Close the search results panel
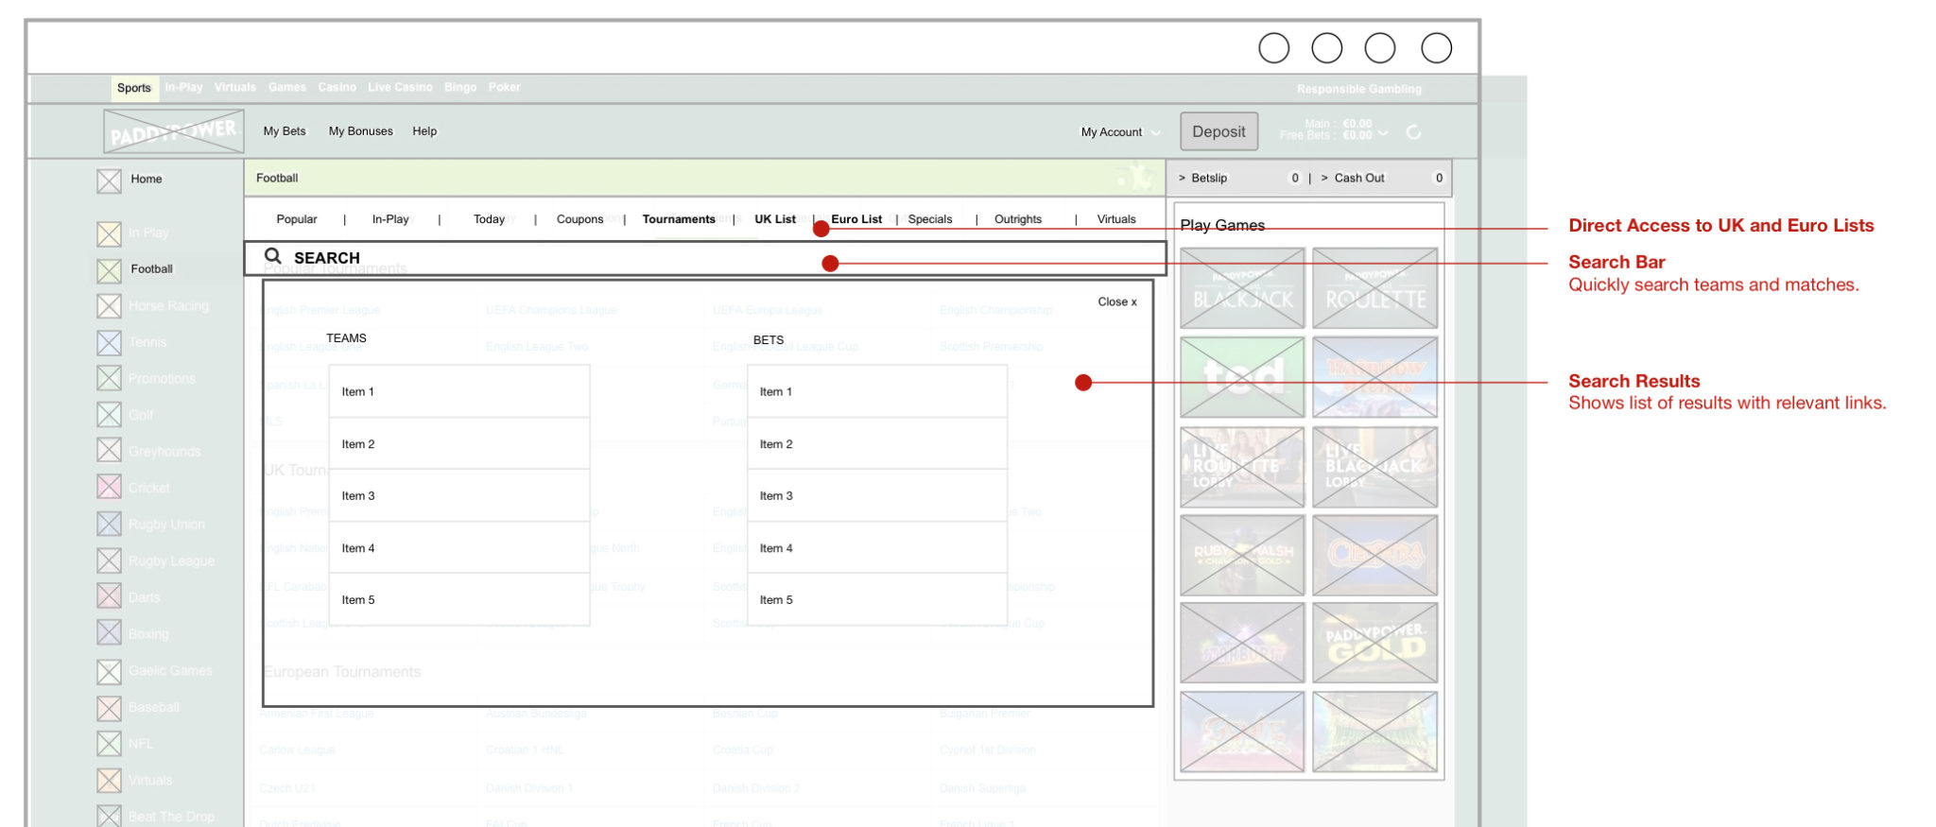Screen dimensions: 1936x827 coord(1117,302)
